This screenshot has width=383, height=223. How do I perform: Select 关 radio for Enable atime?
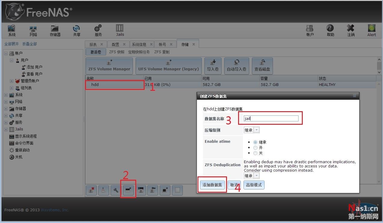pos(256,153)
